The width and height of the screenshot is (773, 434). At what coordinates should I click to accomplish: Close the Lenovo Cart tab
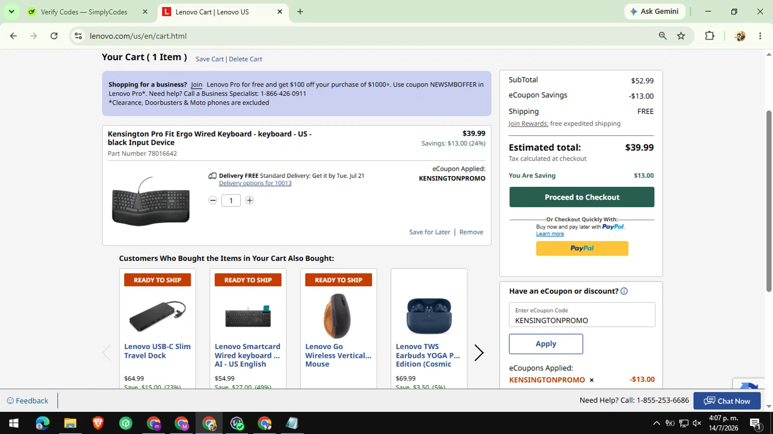280,12
